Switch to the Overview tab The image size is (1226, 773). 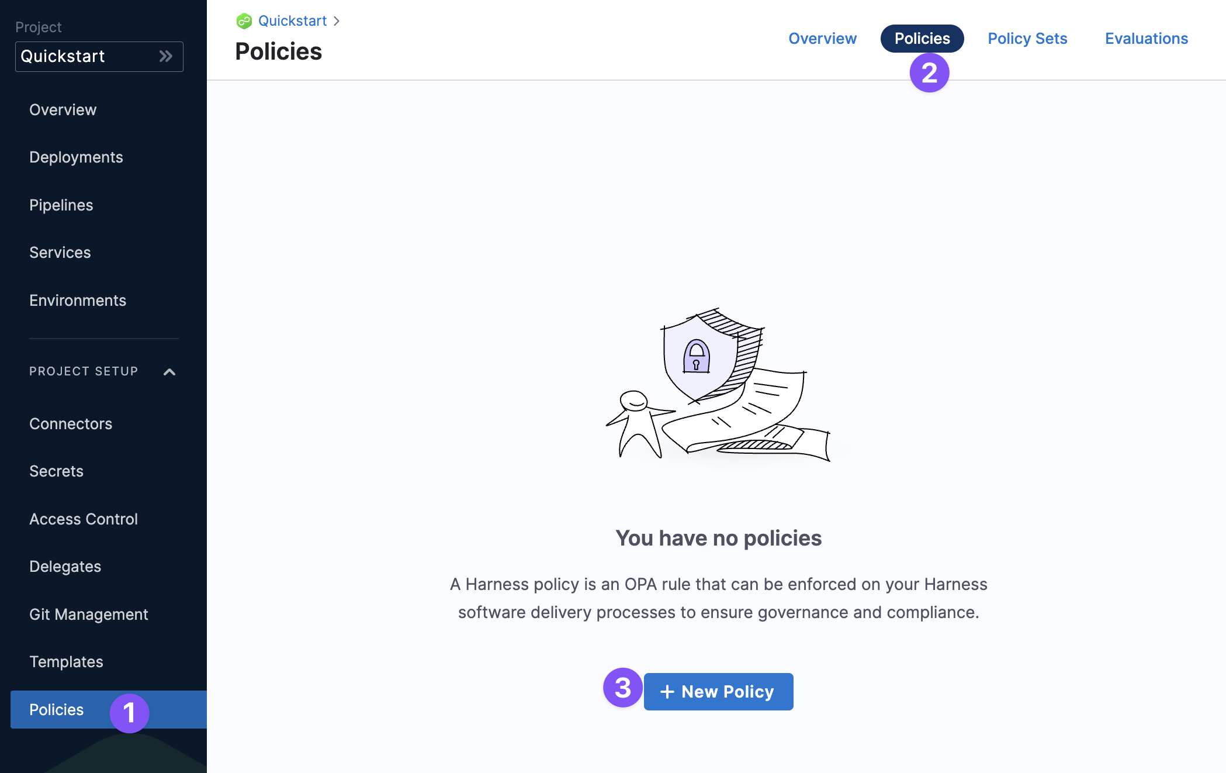pos(822,39)
